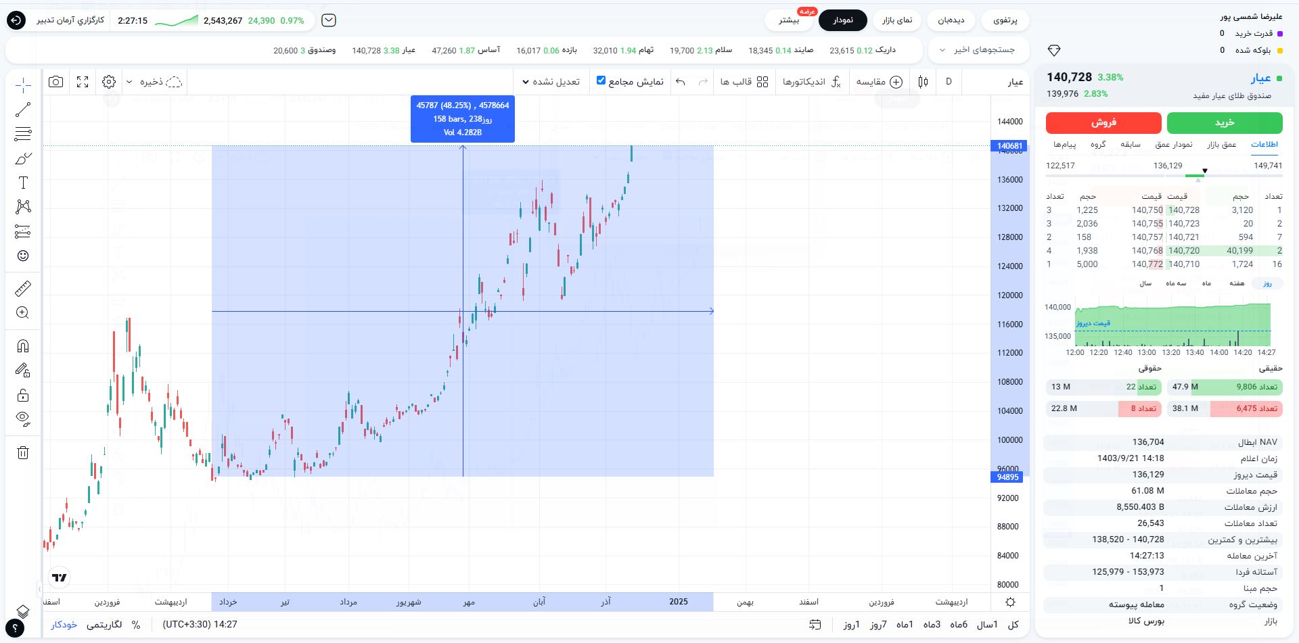Open the D timeframe interval selector
1299x643 pixels.
pos(949,82)
